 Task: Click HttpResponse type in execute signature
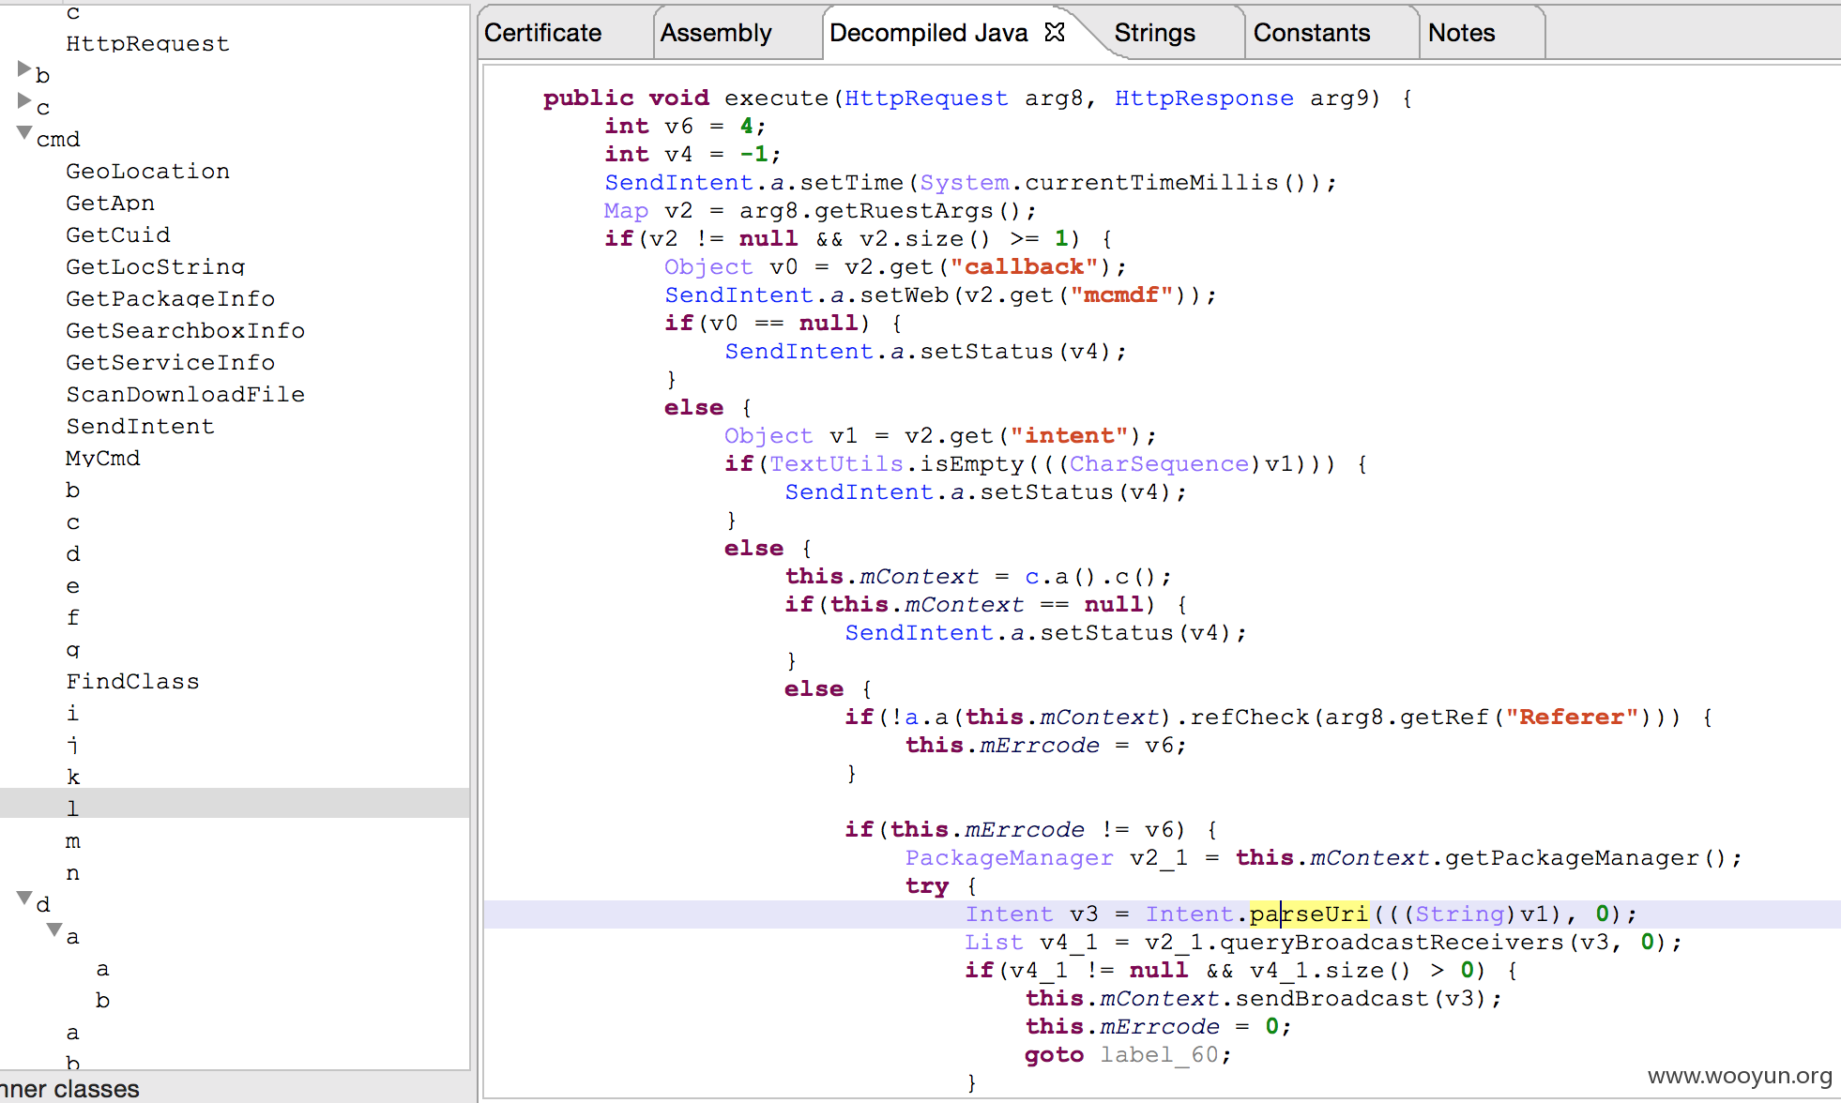[x=1204, y=98]
